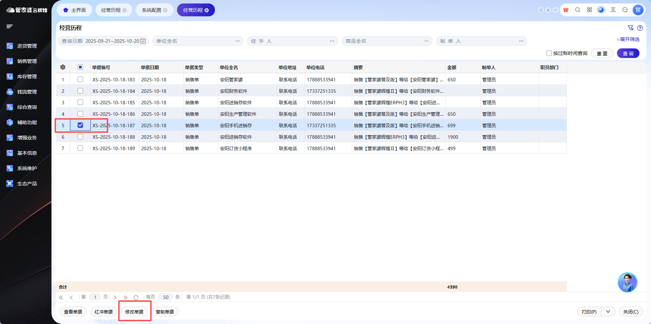
Task: Close the 系统配置 tab
Action: [x=165, y=10]
